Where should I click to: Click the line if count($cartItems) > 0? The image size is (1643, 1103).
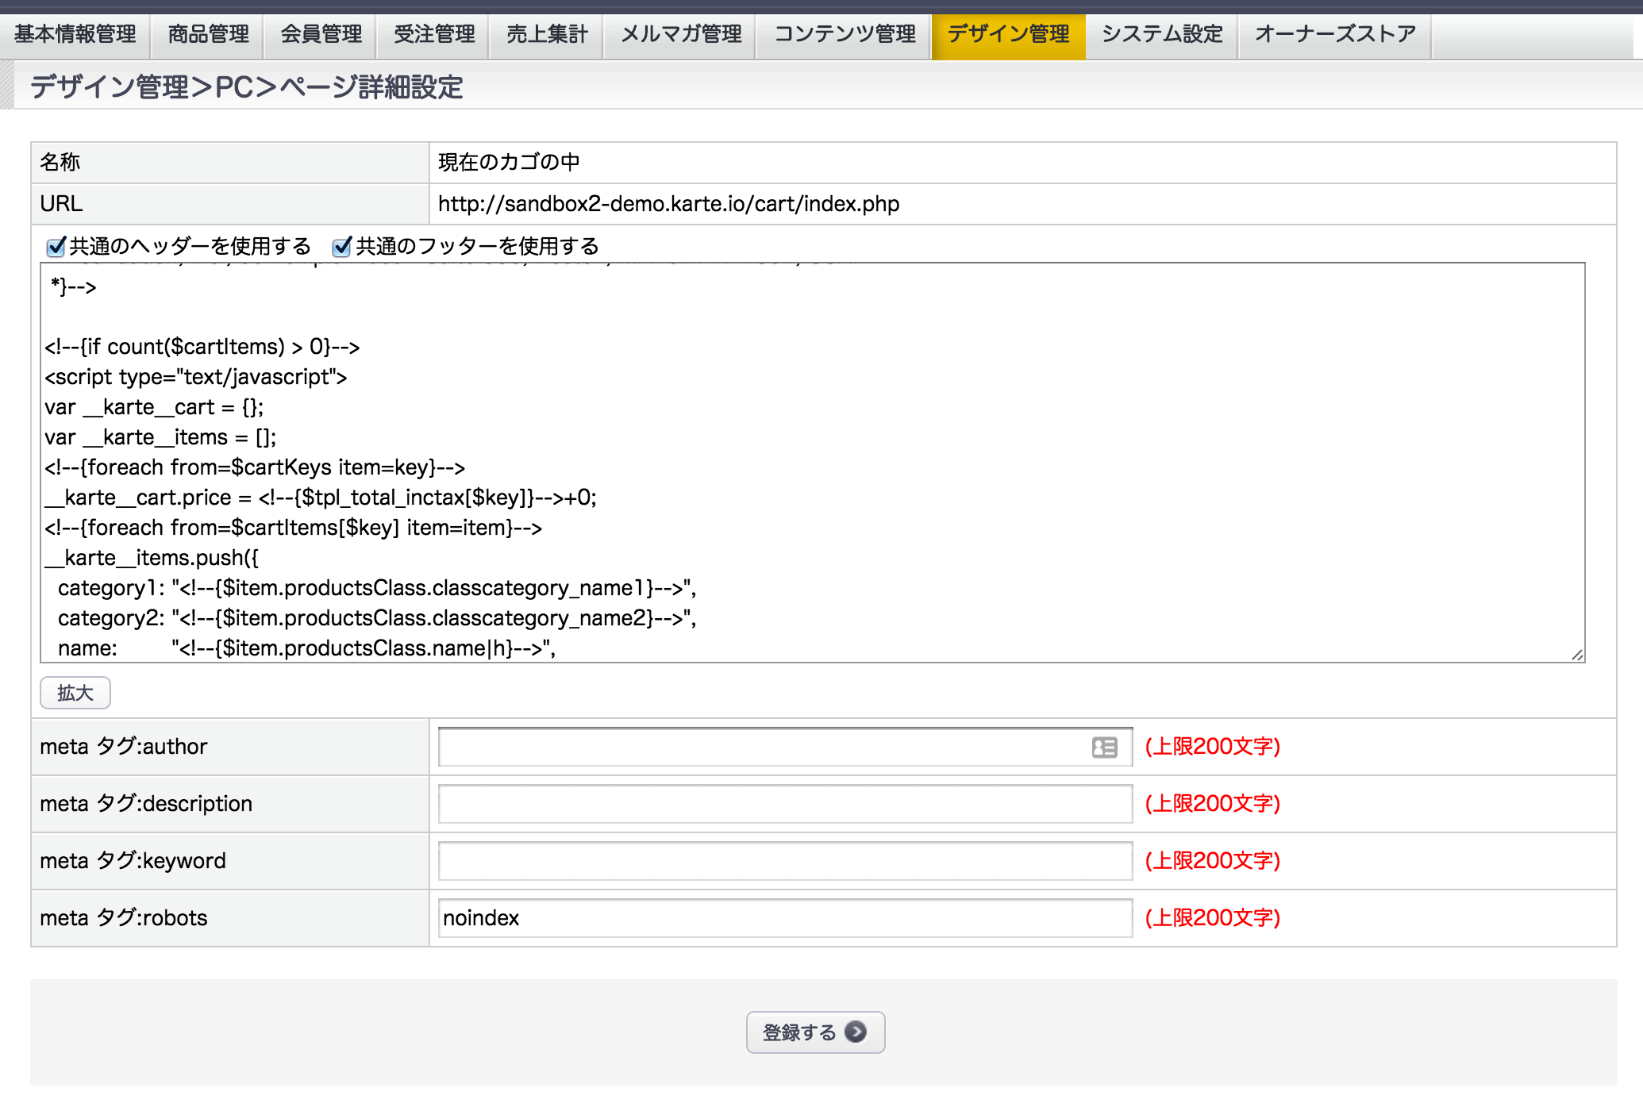tap(202, 348)
